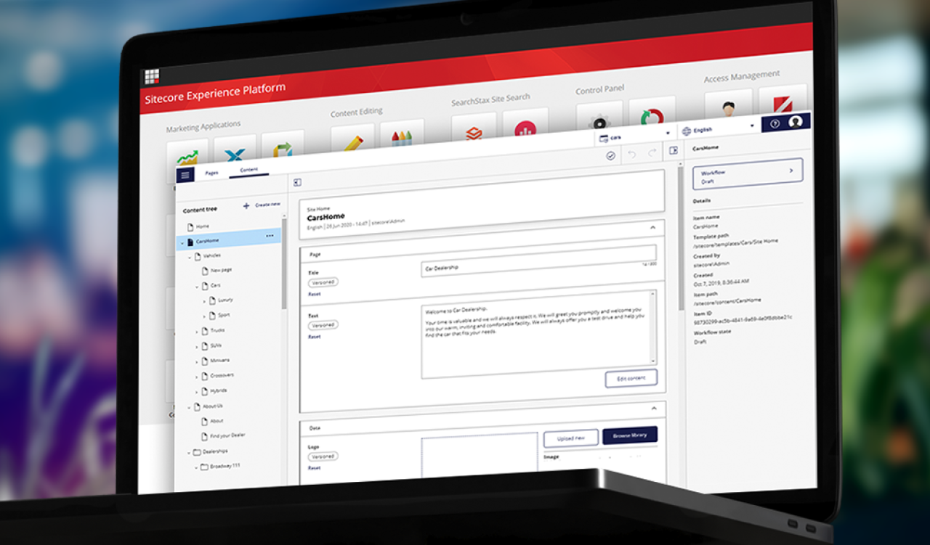Collapse the Data section chevron
930x545 pixels.
pos(653,409)
